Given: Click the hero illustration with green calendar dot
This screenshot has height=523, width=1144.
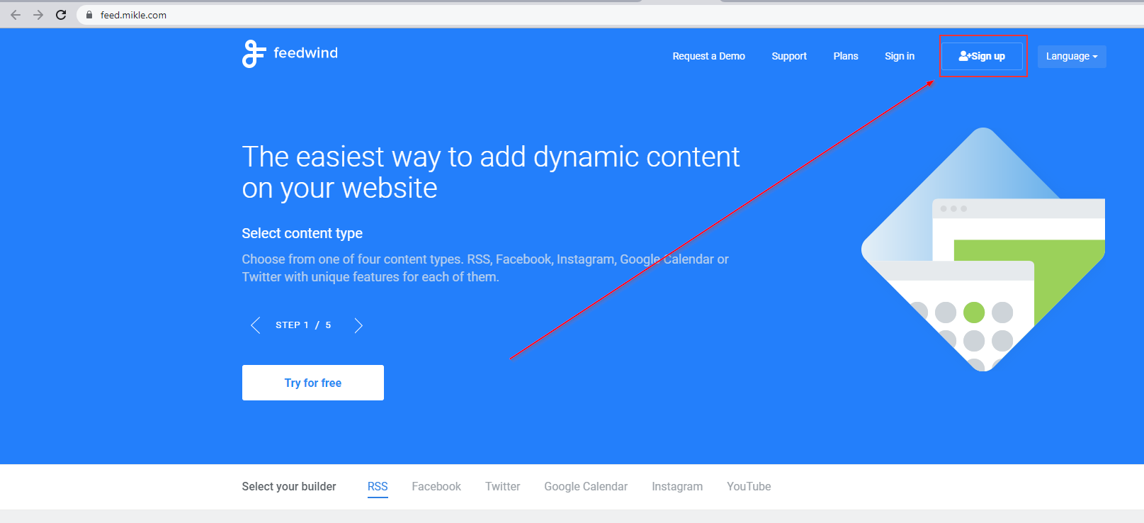Looking at the screenshot, I should tap(983, 249).
